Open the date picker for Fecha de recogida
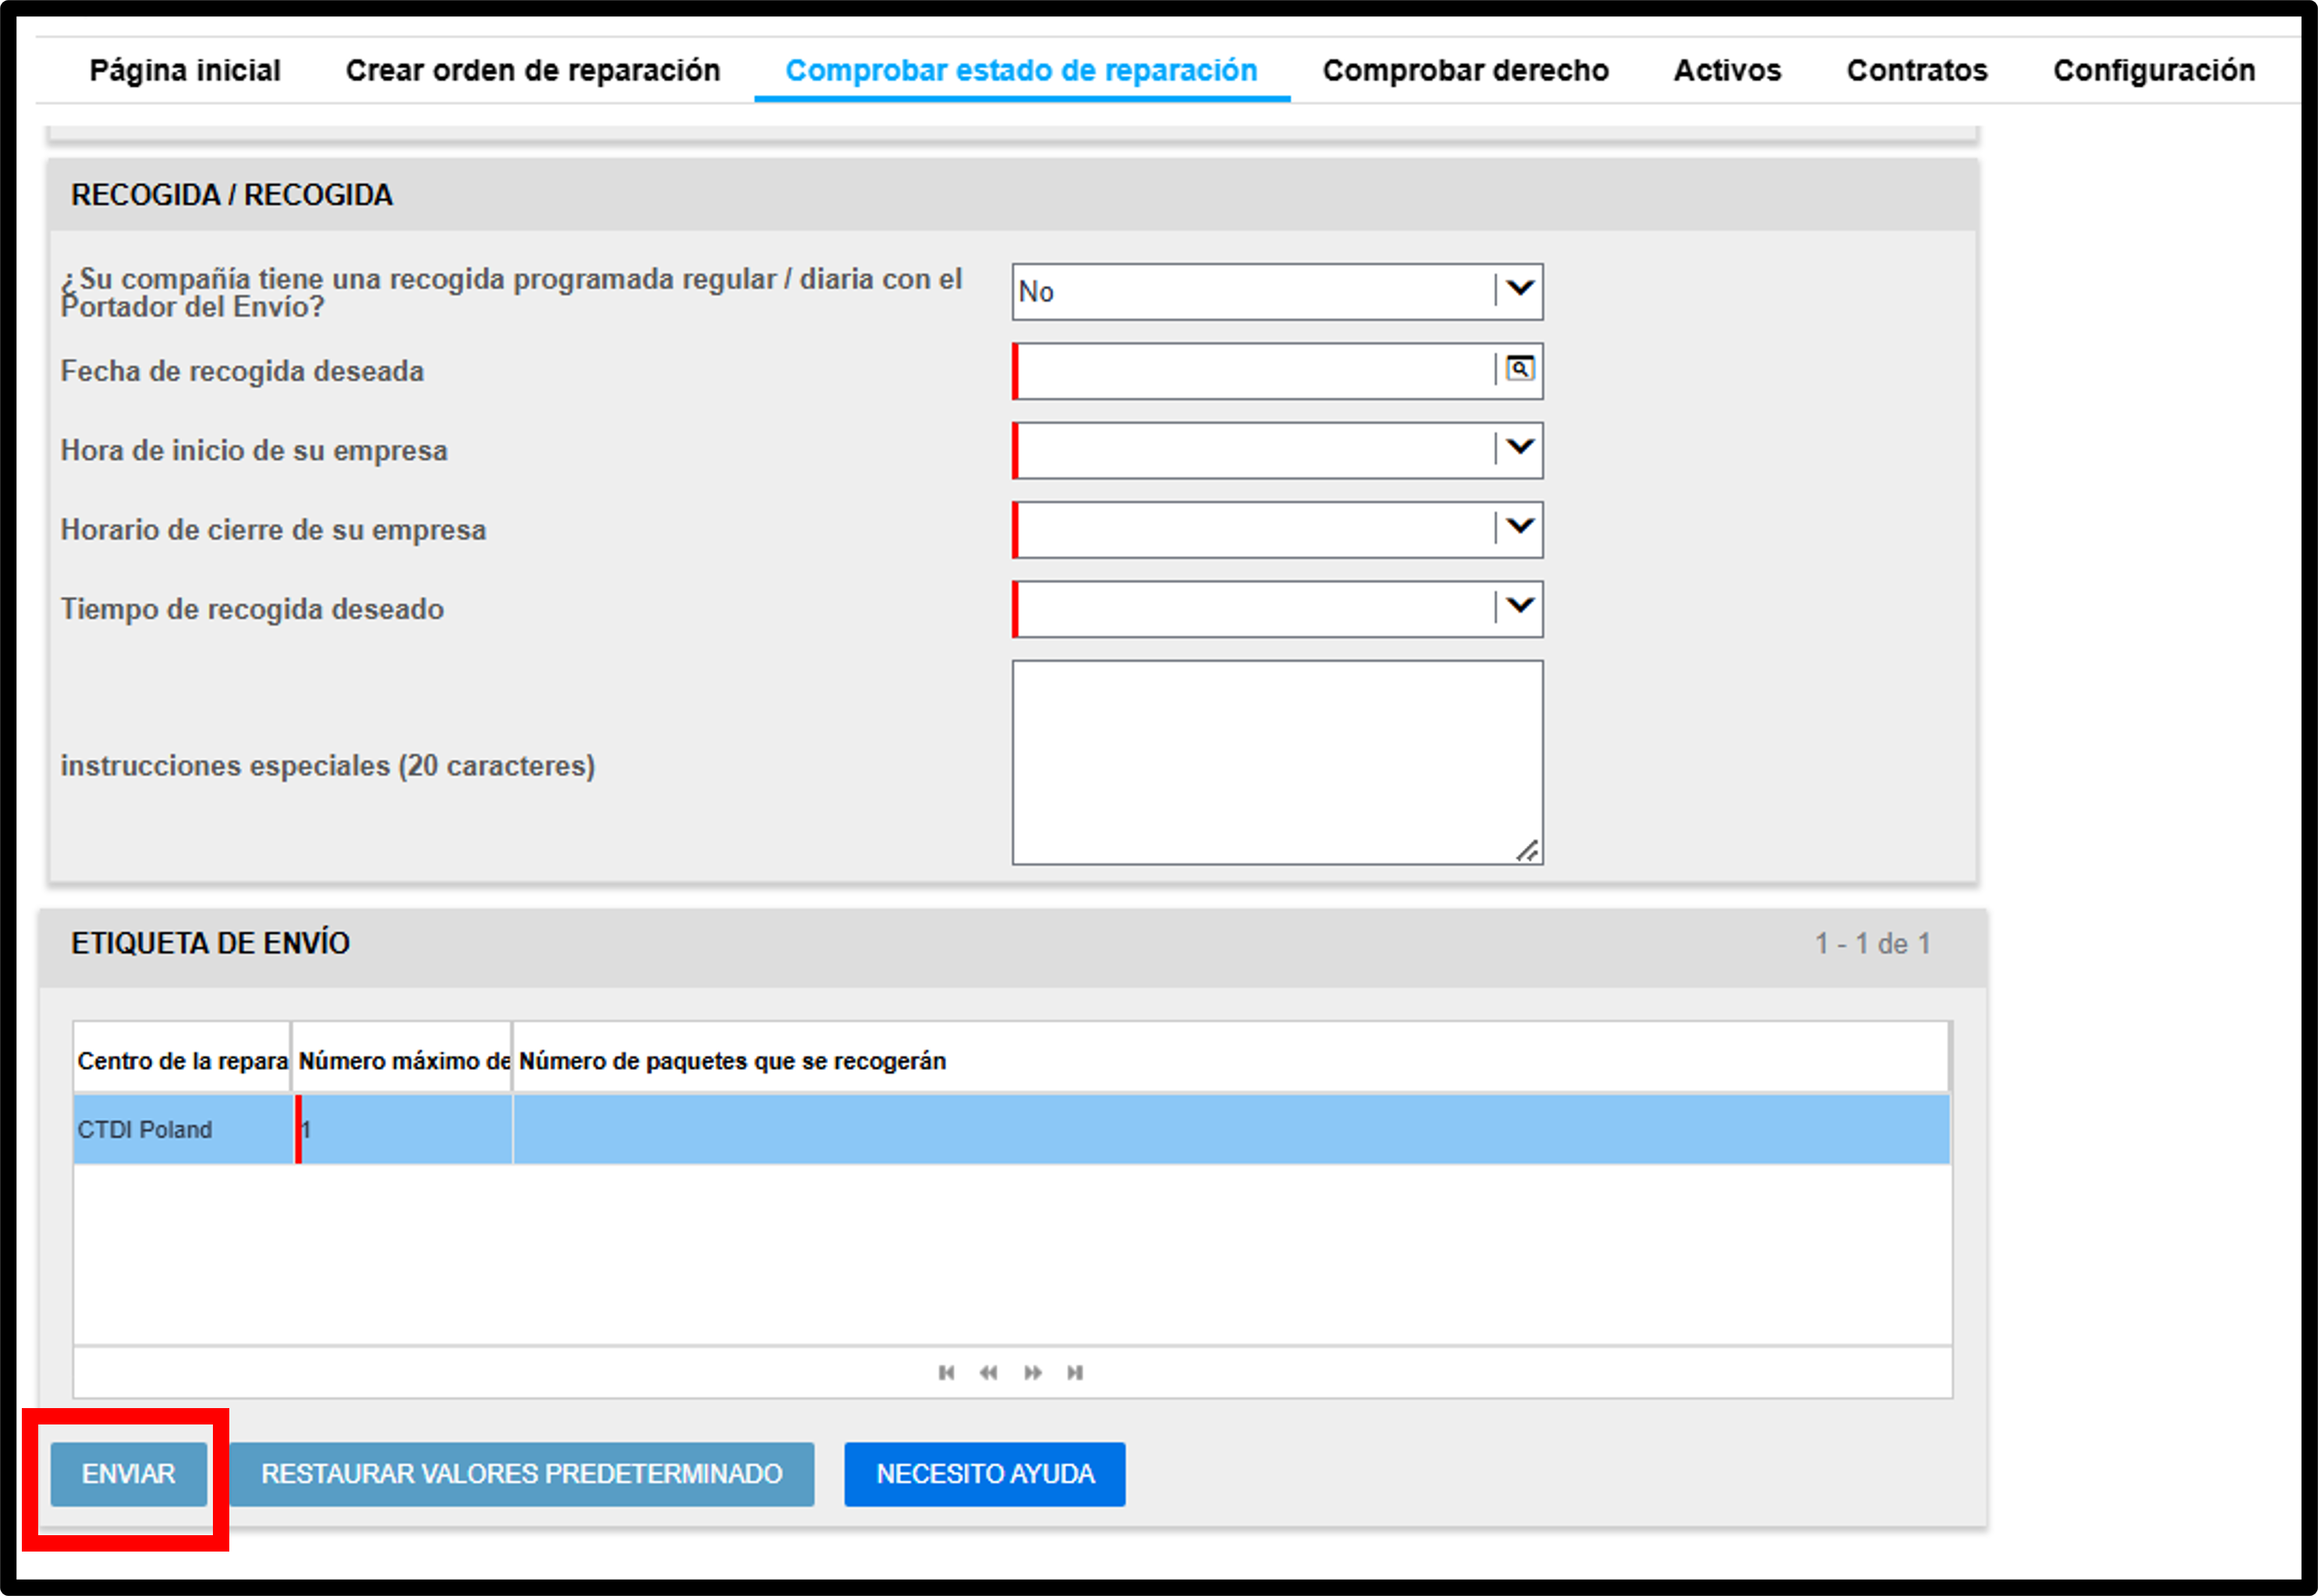This screenshot has height=1596, width=2318. coord(1519,369)
